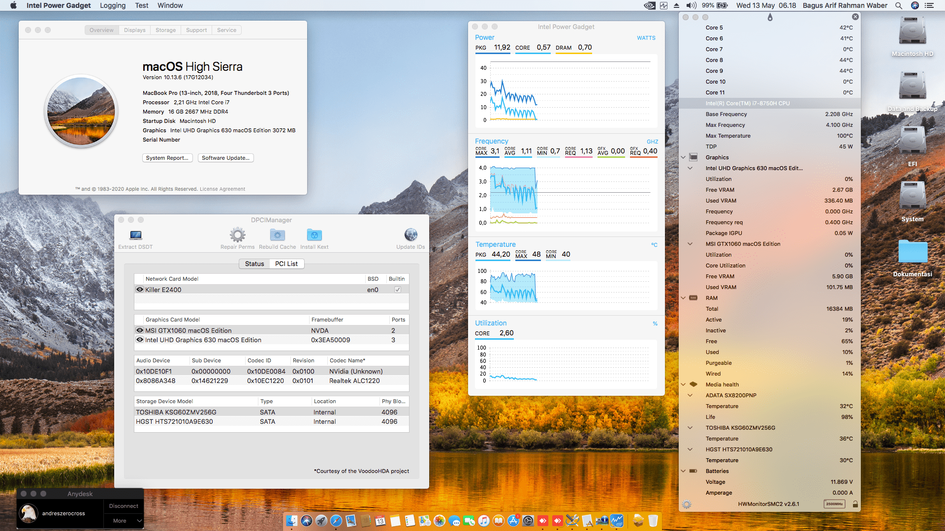Click the Rebuild Cache icon
The height and width of the screenshot is (531, 945).
(x=278, y=235)
